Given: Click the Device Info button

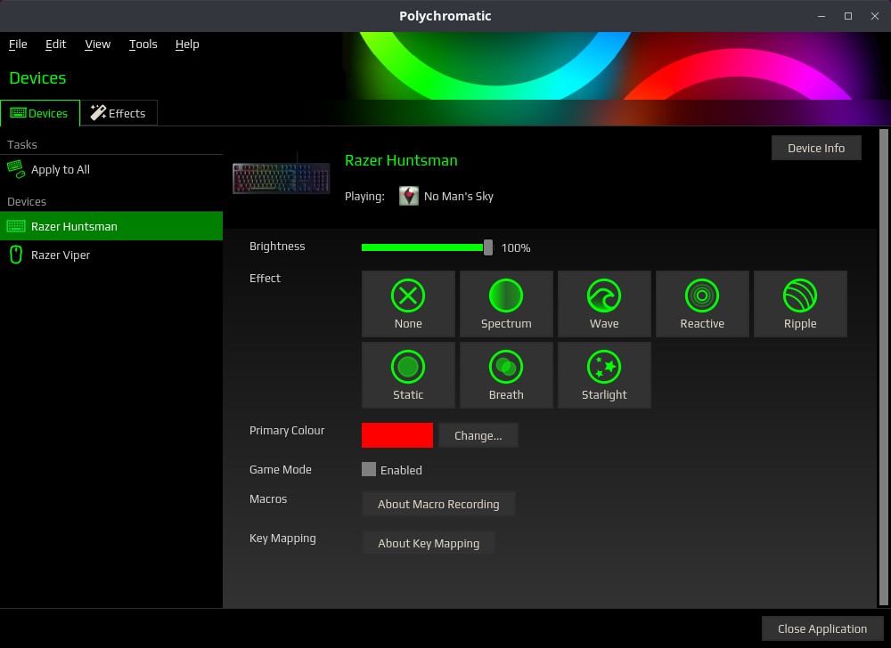Looking at the screenshot, I should click(x=816, y=148).
